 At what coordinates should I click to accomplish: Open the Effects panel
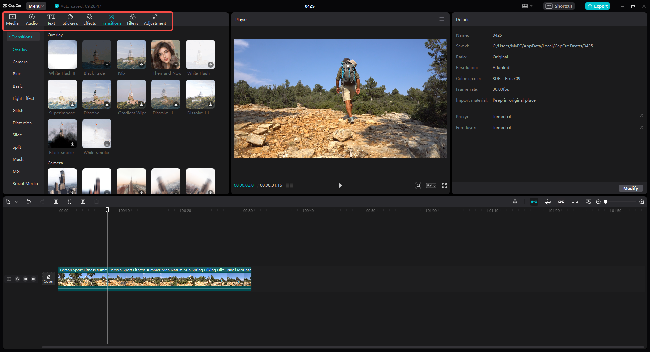[x=89, y=19]
